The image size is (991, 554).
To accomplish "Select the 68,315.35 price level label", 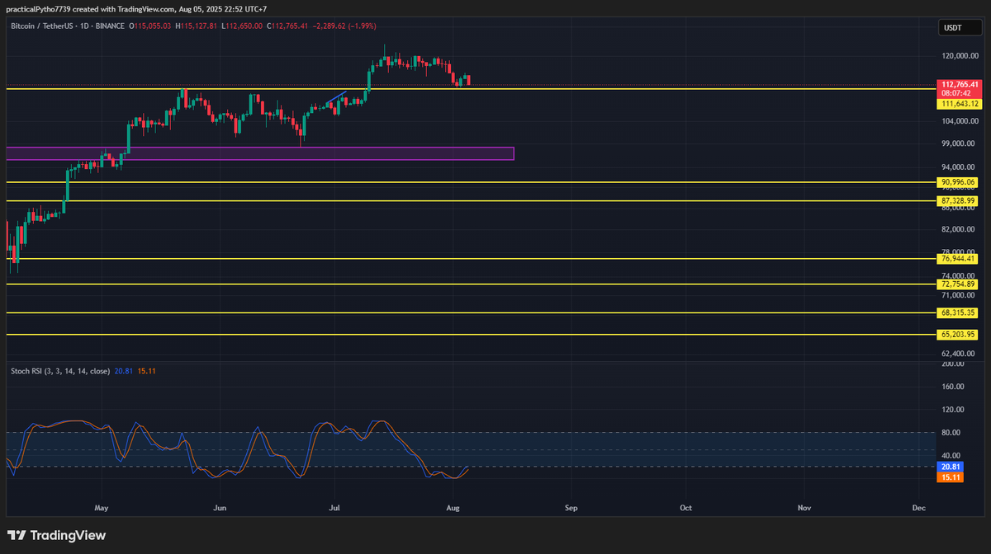I will [959, 313].
